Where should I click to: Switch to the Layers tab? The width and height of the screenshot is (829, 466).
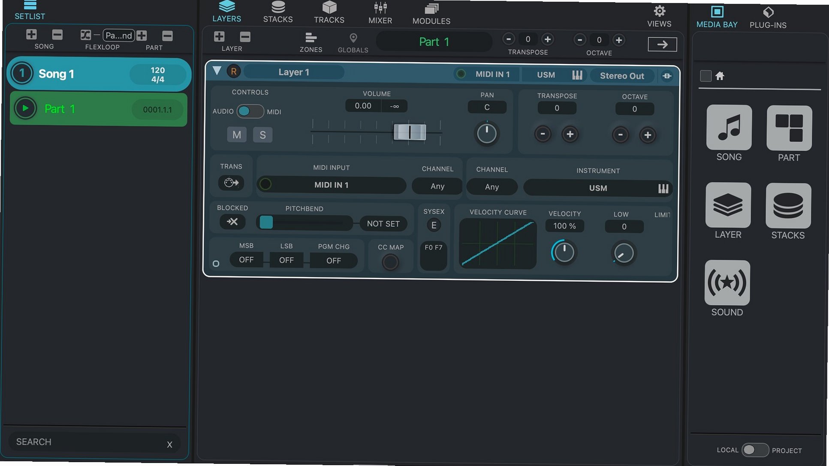pos(227,12)
